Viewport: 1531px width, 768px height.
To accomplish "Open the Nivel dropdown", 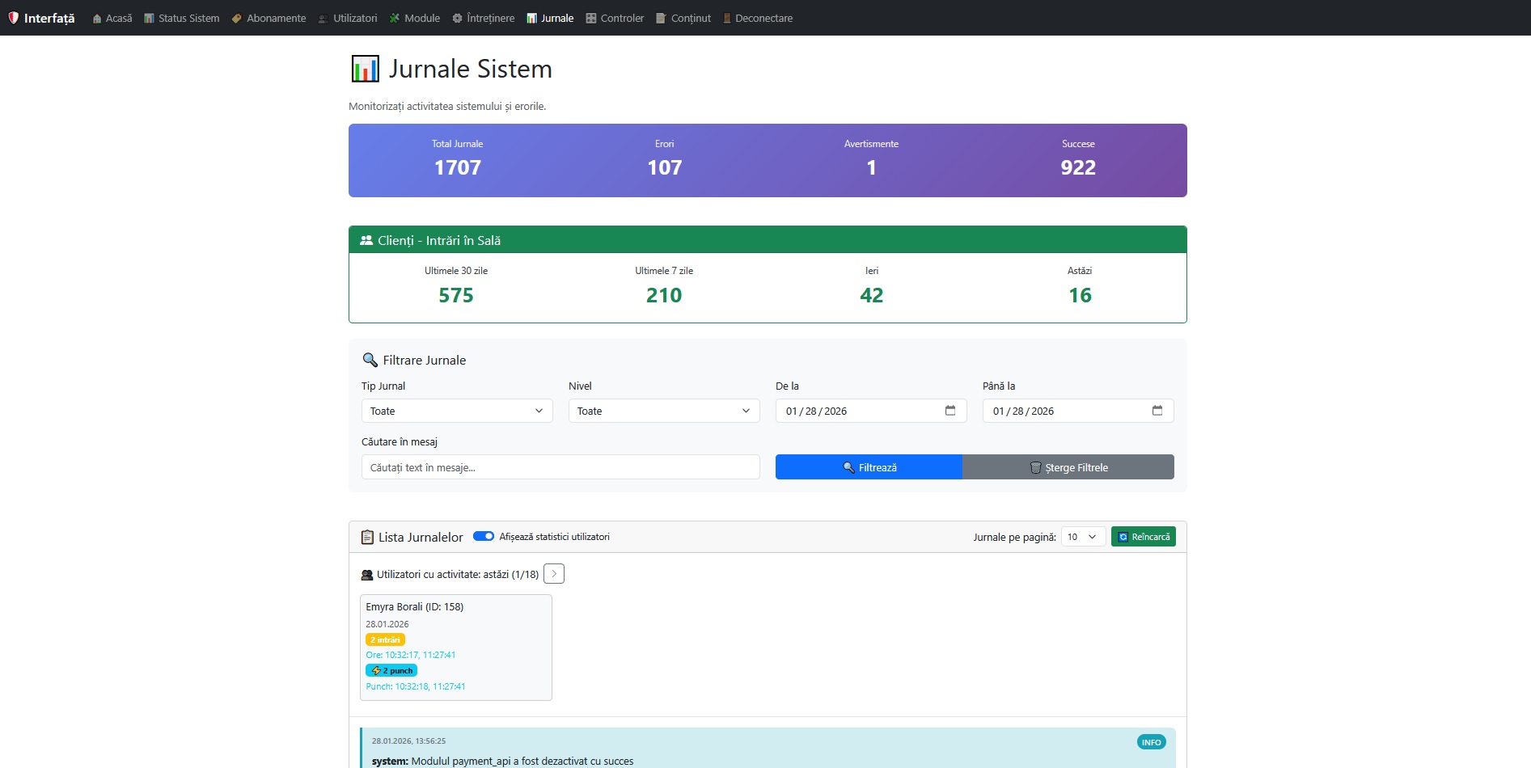I will [662, 411].
